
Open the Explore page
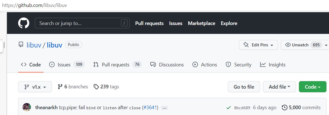pos(229,23)
